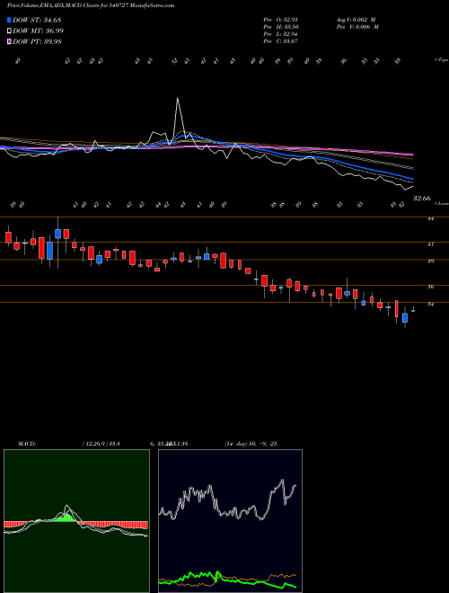
Task: Click the blue DOW ST legend swatch
Action: 10,20
